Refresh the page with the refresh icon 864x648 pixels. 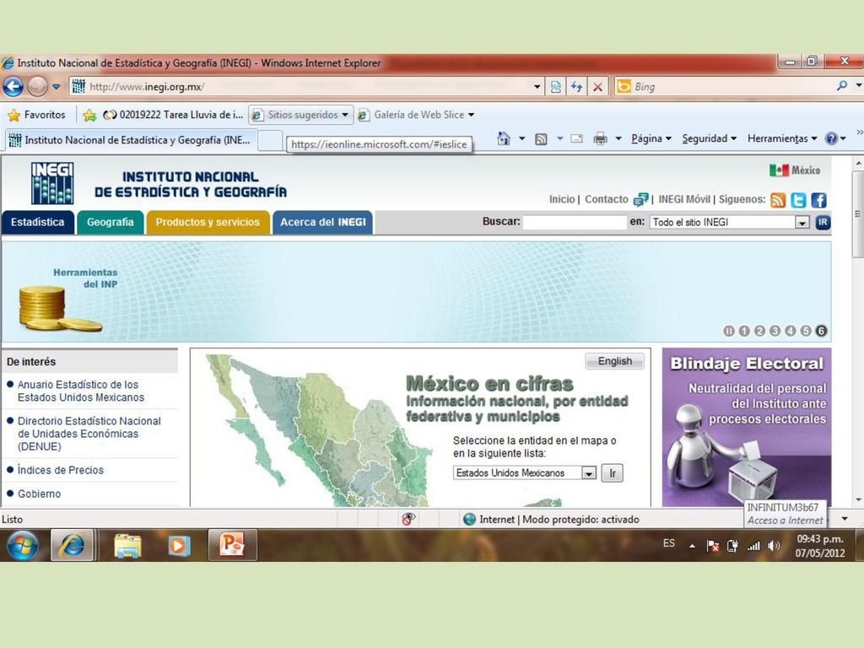click(576, 87)
